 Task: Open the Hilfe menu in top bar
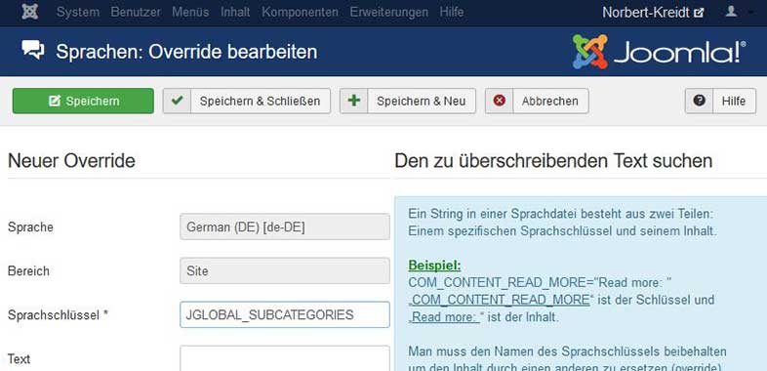coord(452,13)
